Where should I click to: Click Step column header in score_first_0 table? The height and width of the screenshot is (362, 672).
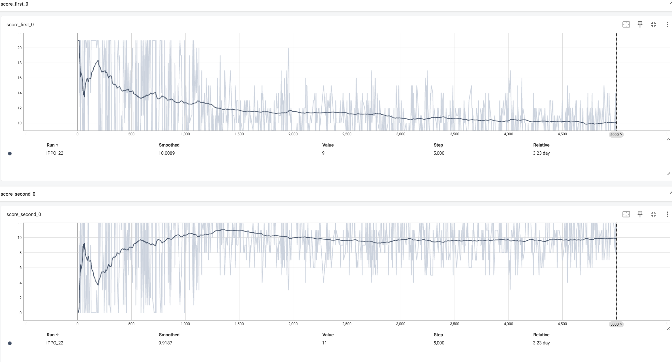pyautogui.click(x=438, y=145)
